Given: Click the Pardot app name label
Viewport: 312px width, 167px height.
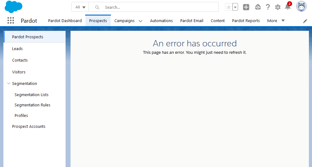Looking at the screenshot, I should pos(29,21).
